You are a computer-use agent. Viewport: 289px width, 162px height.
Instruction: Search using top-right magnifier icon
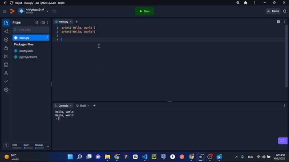pos(285,11)
